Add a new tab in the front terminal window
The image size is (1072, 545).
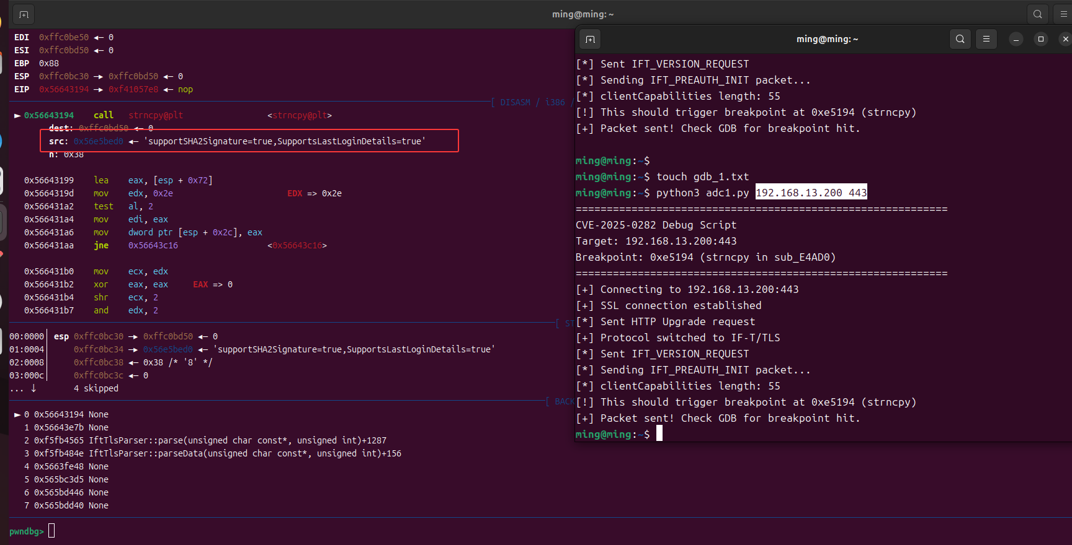pyautogui.click(x=590, y=39)
